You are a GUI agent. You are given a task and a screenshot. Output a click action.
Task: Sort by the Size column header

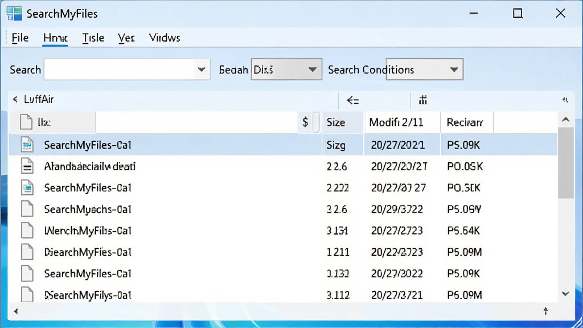342,122
